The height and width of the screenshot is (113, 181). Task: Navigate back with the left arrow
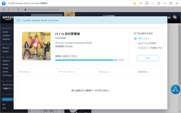(9, 10)
